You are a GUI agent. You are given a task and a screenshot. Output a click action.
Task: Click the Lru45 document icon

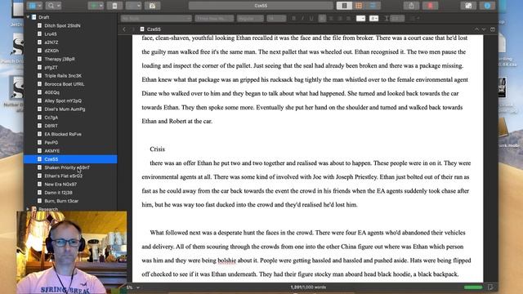coord(40,34)
